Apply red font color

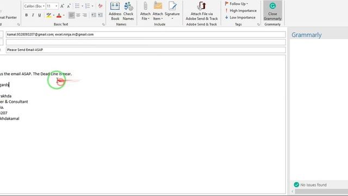pyautogui.click(x=59, y=15)
